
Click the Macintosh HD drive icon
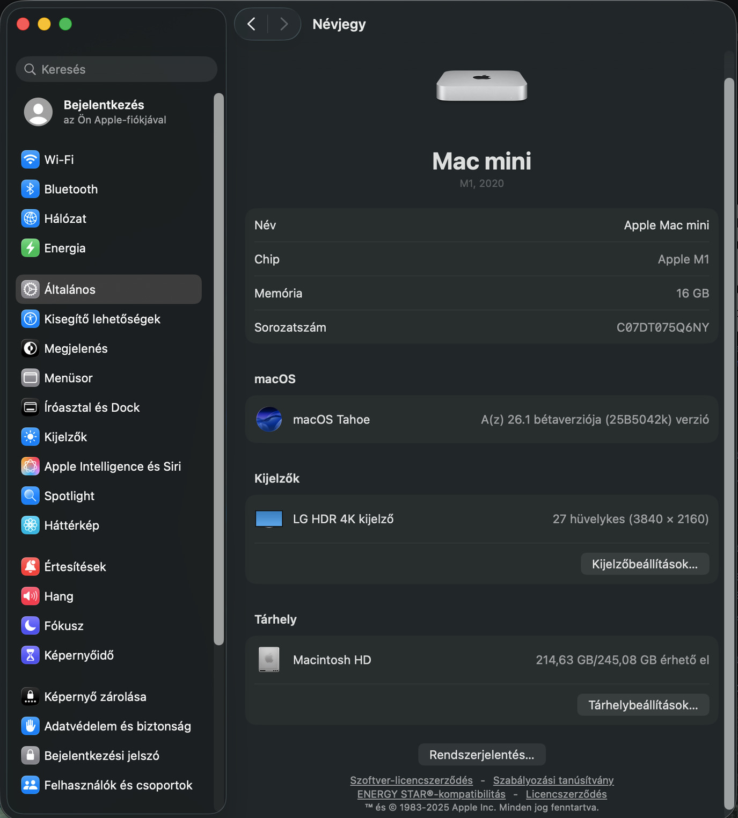[269, 660]
